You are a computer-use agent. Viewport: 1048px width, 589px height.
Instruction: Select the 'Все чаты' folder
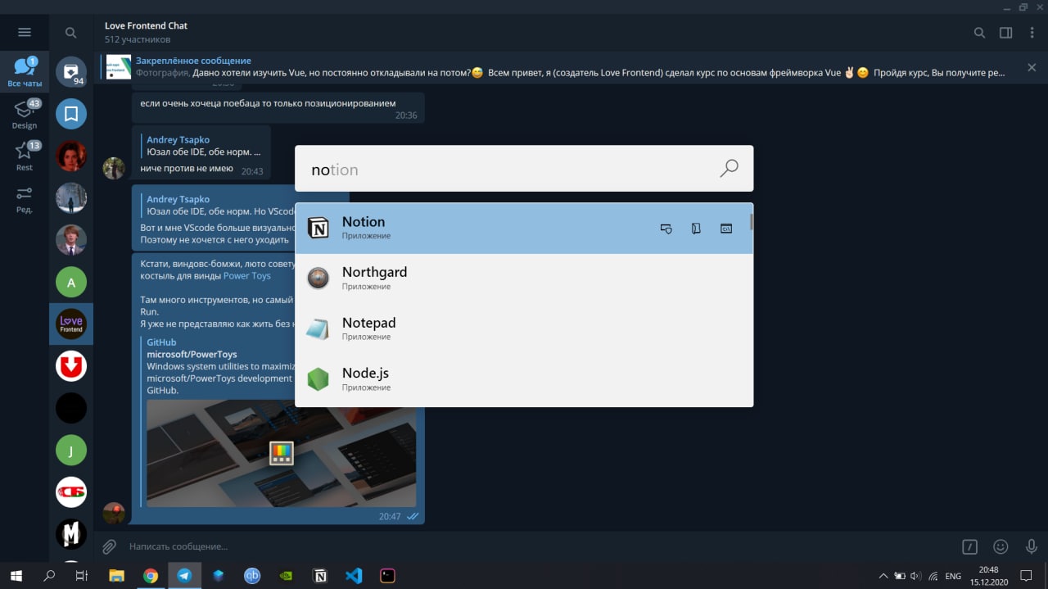pos(25,72)
